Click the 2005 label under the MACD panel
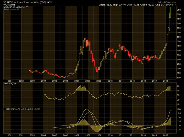This screenshot has width=184, height=137. 55,135
